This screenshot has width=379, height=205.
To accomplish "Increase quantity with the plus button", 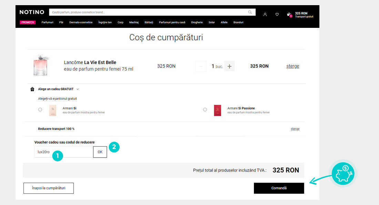I will [229, 66].
